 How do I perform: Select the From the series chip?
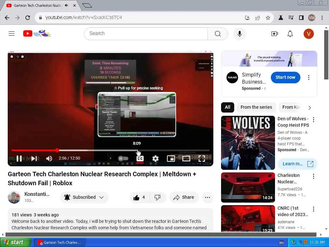(x=256, y=107)
